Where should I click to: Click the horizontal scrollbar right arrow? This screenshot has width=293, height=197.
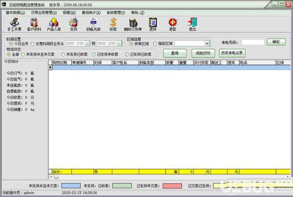pos(288,177)
